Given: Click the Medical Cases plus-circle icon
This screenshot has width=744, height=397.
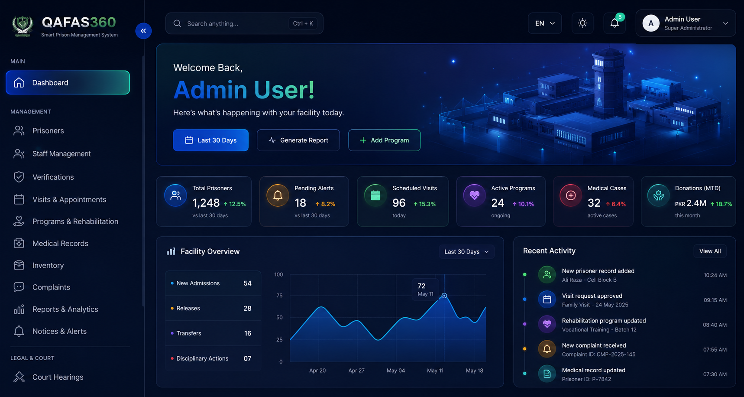Looking at the screenshot, I should (571, 195).
